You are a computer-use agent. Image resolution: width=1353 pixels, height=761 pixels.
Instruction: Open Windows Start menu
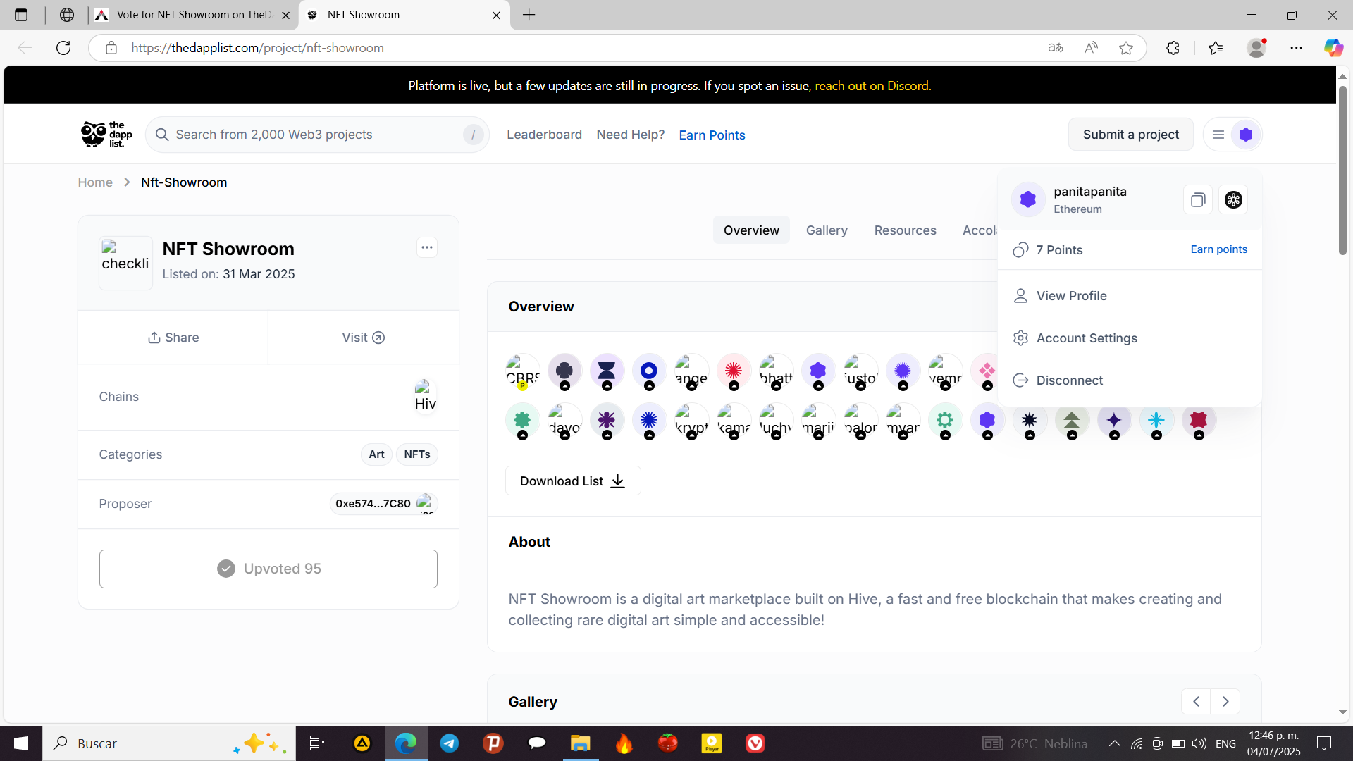click(21, 743)
